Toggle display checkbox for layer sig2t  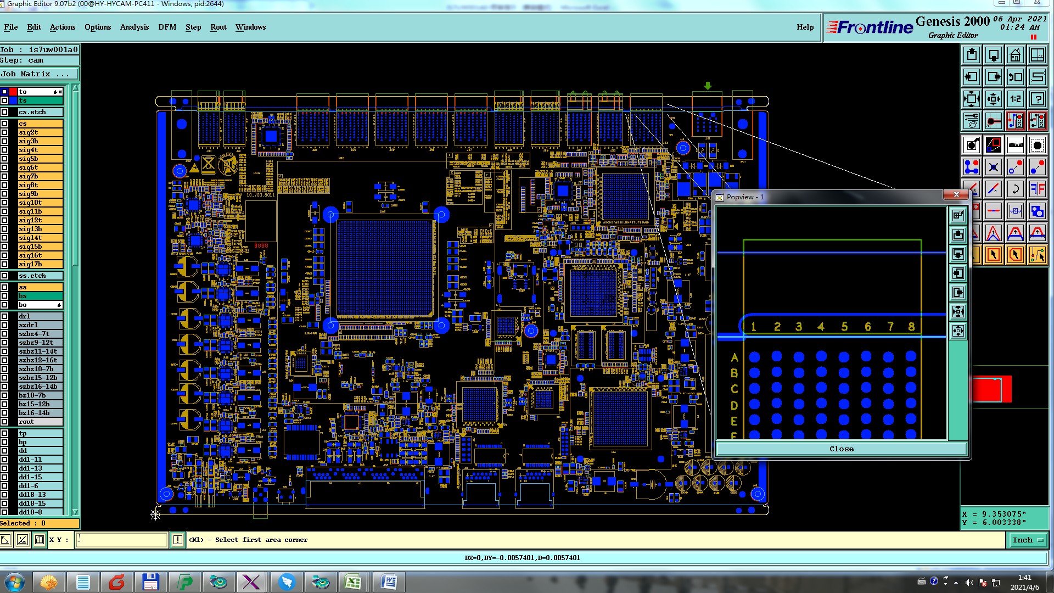(x=4, y=132)
